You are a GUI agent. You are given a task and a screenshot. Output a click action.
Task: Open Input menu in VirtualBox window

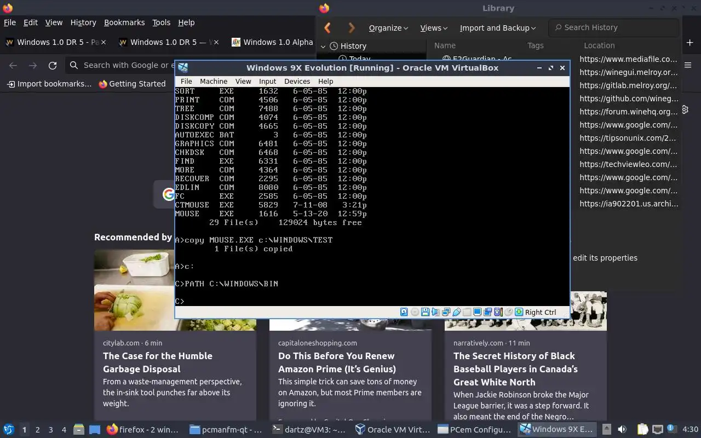click(x=268, y=81)
